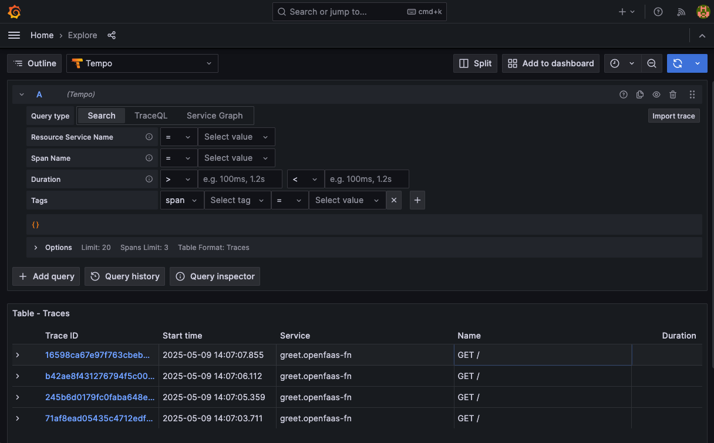Expand trace row b42ae8f431276794f5c00
This screenshot has height=443, width=714.
point(18,376)
